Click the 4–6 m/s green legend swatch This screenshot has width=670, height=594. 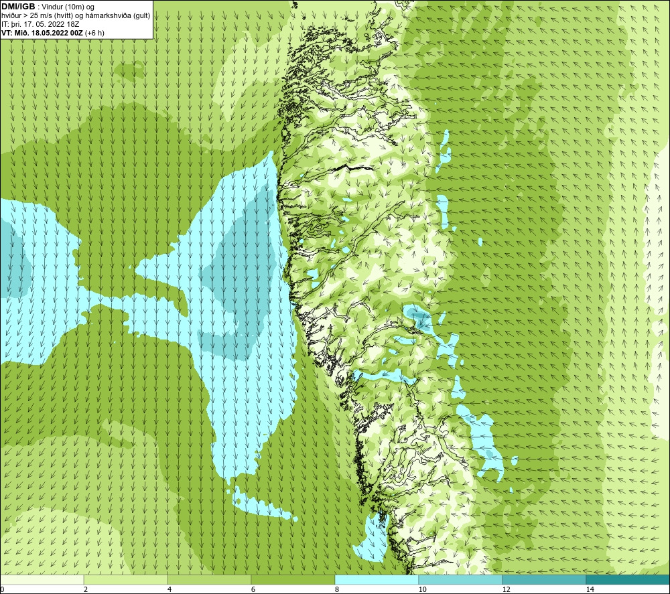pos(209,579)
